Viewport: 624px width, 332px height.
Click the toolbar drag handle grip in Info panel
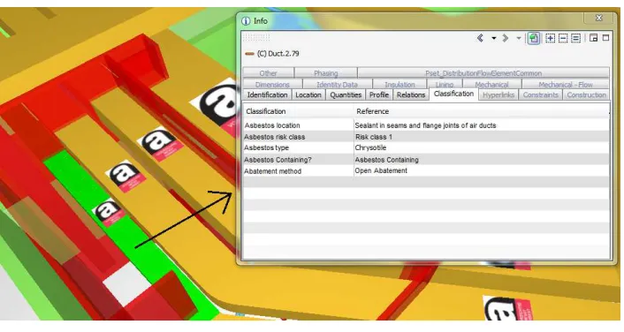[256, 37]
